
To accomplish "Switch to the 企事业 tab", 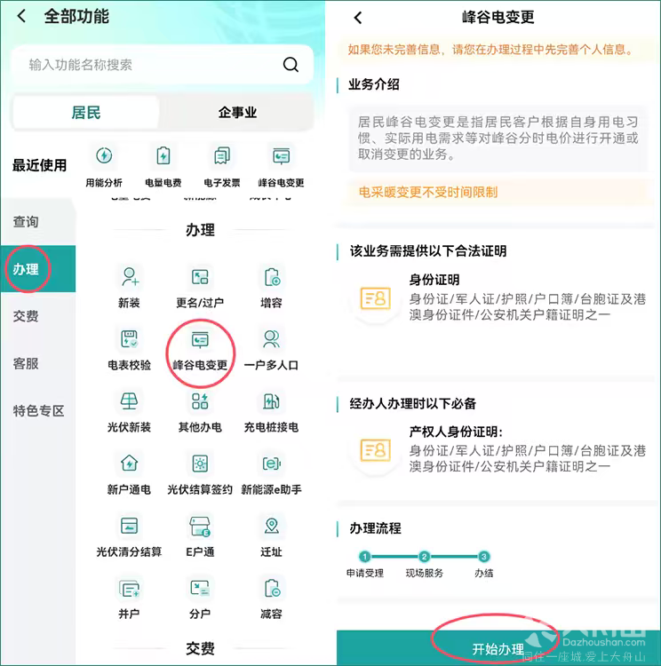I will [x=237, y=113].
